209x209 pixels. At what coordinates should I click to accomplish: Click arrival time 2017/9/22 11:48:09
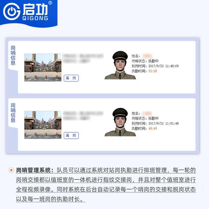tap(164, 66)
